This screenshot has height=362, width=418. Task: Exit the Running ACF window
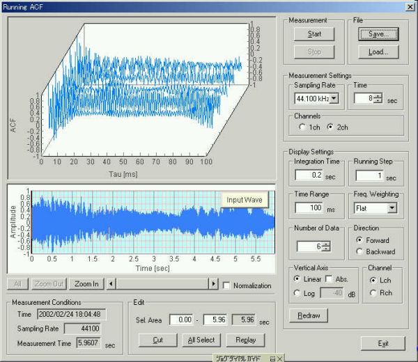coord(382,343)
